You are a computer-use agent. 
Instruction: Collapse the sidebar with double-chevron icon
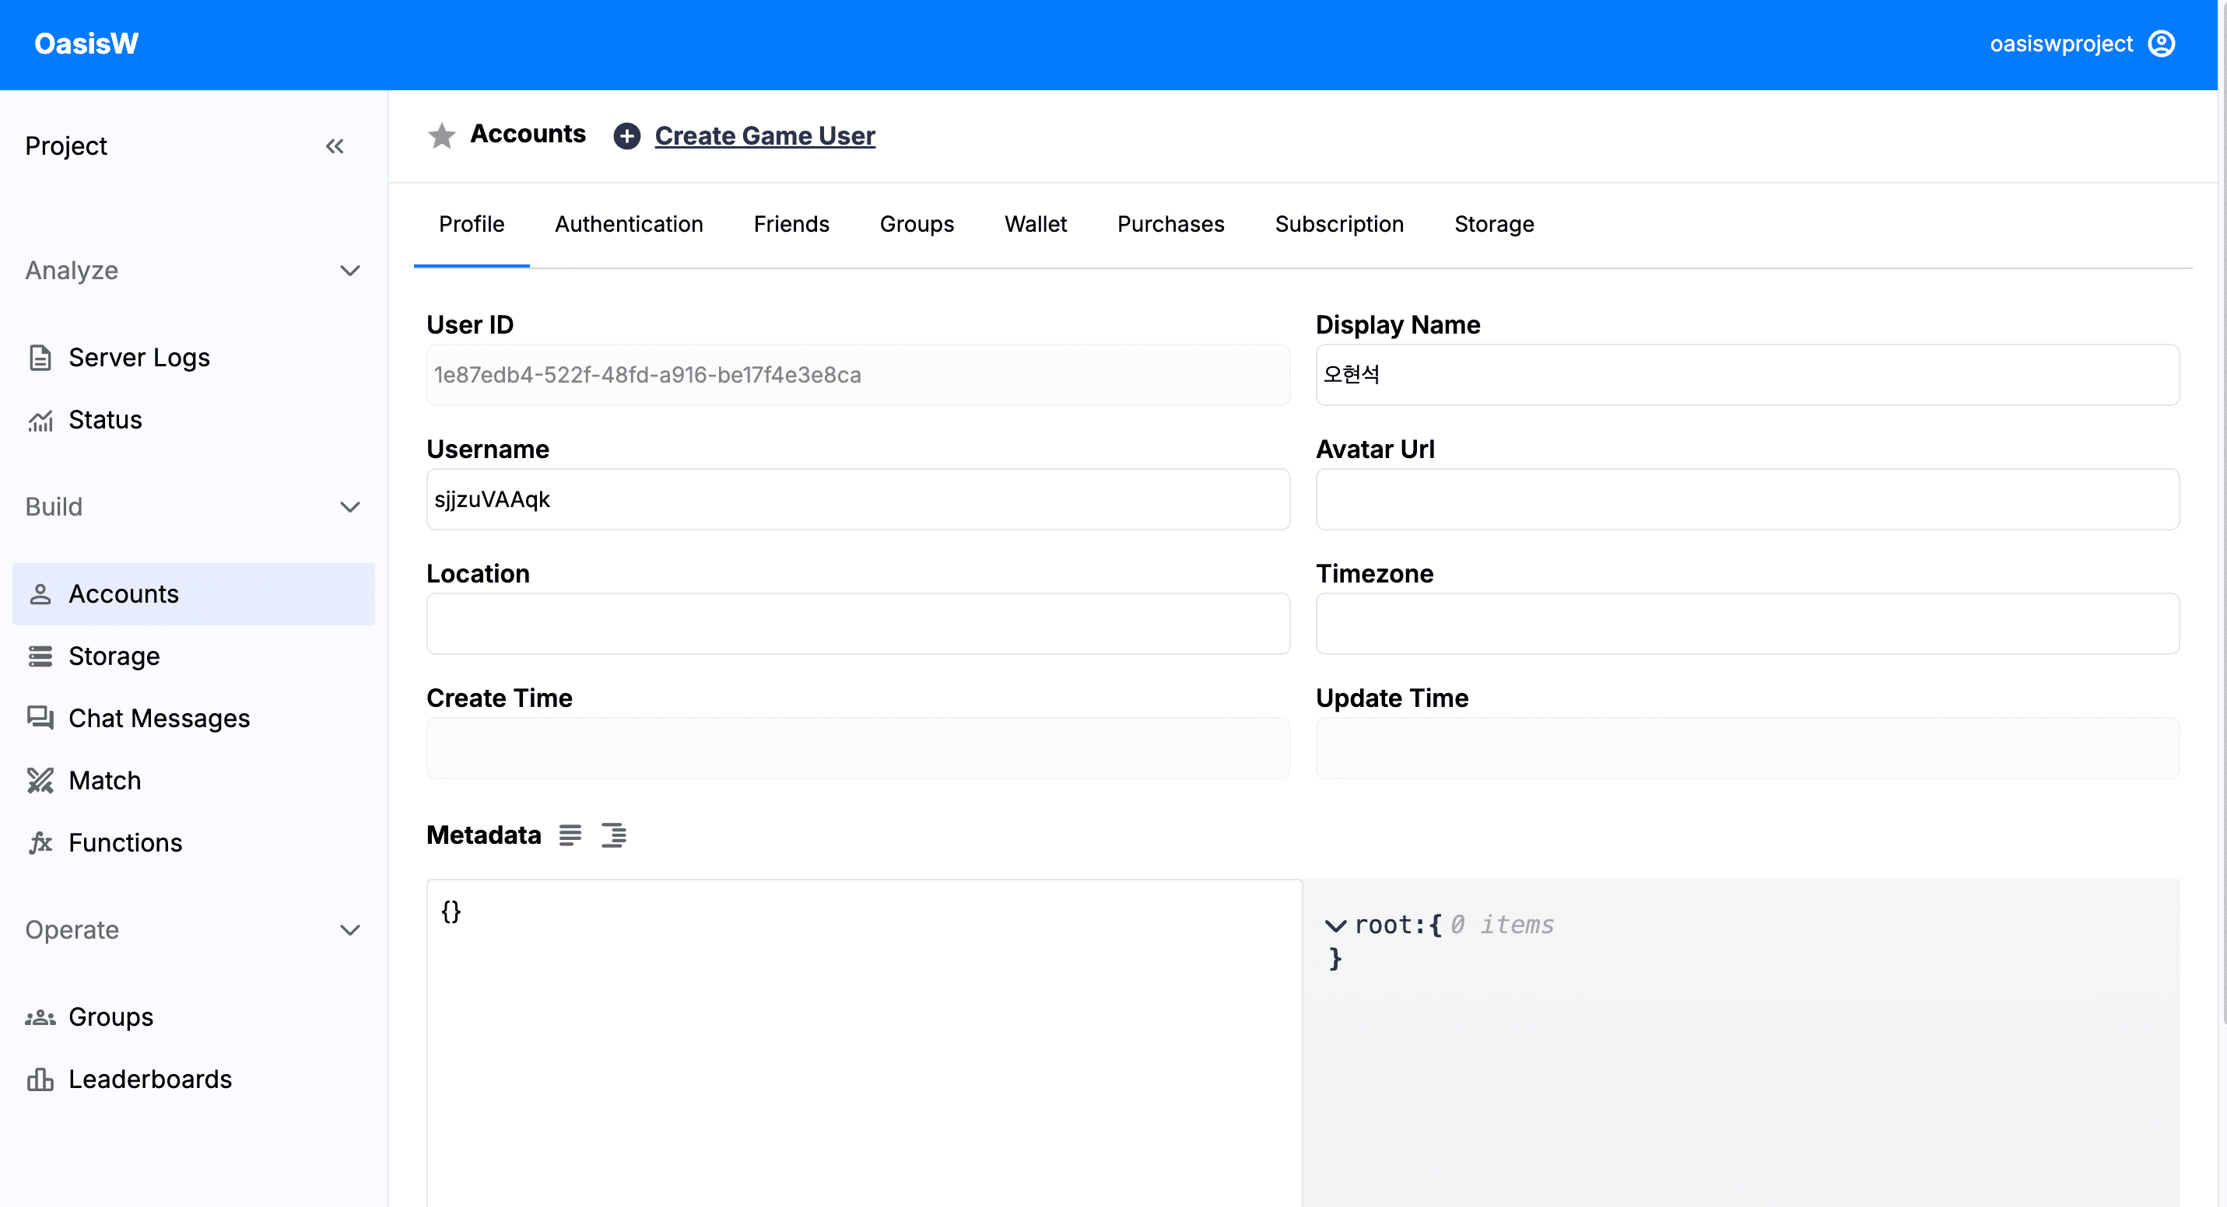335,146
